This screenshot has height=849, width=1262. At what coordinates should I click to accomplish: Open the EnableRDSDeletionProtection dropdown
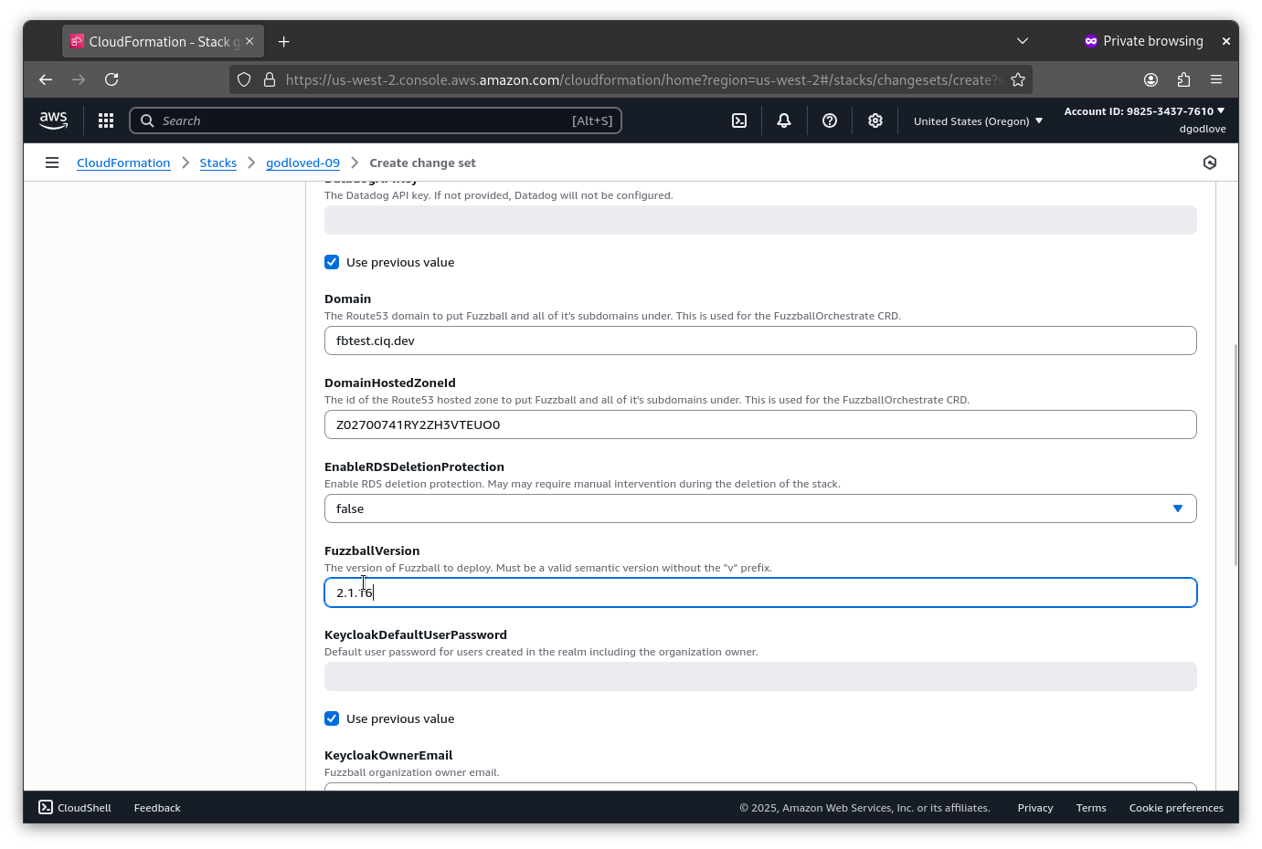(x=1177, y=508)
